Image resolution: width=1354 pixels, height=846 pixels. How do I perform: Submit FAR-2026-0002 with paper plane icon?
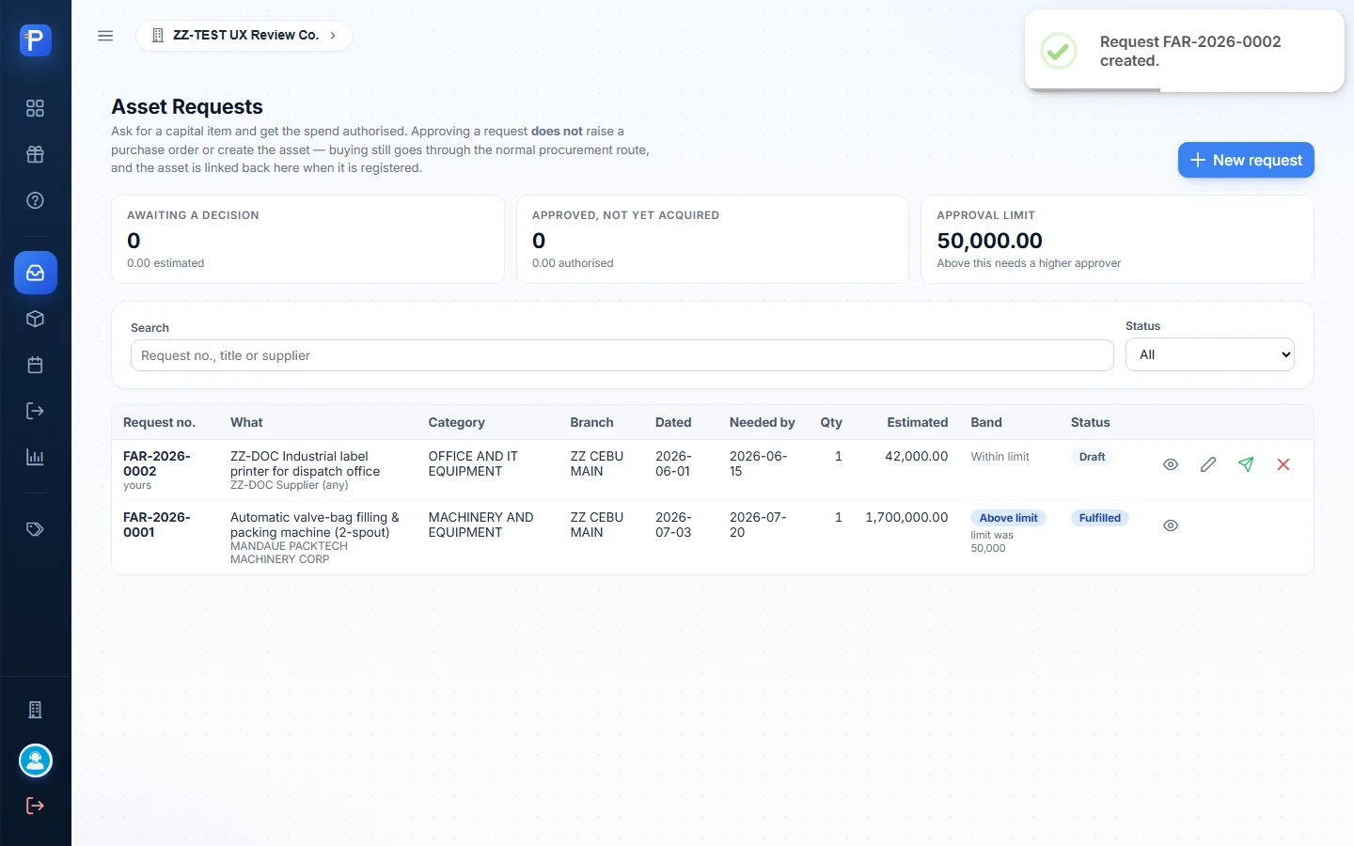click(1246, 464)
